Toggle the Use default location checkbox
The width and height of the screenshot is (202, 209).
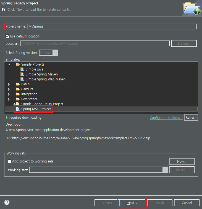(7, 36)
